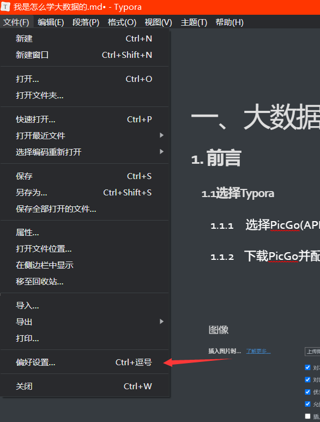Choose 保存 to save the document
The width and height of the screenshot is (320, 422).
[x=84, y=176]
